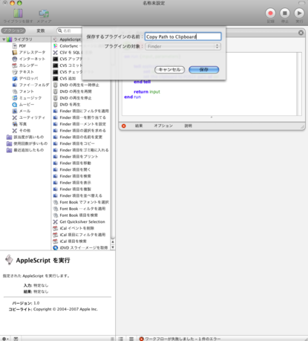Image resolution: width=308 pixels, height=341 pixels.
Task: Click the action list scroll down arrow
Action: [113, 247]
